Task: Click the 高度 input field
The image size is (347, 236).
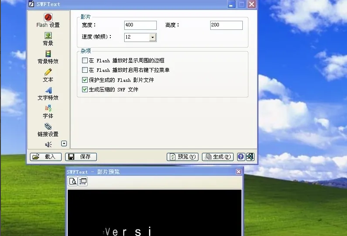Action: (x=226, y=25)
